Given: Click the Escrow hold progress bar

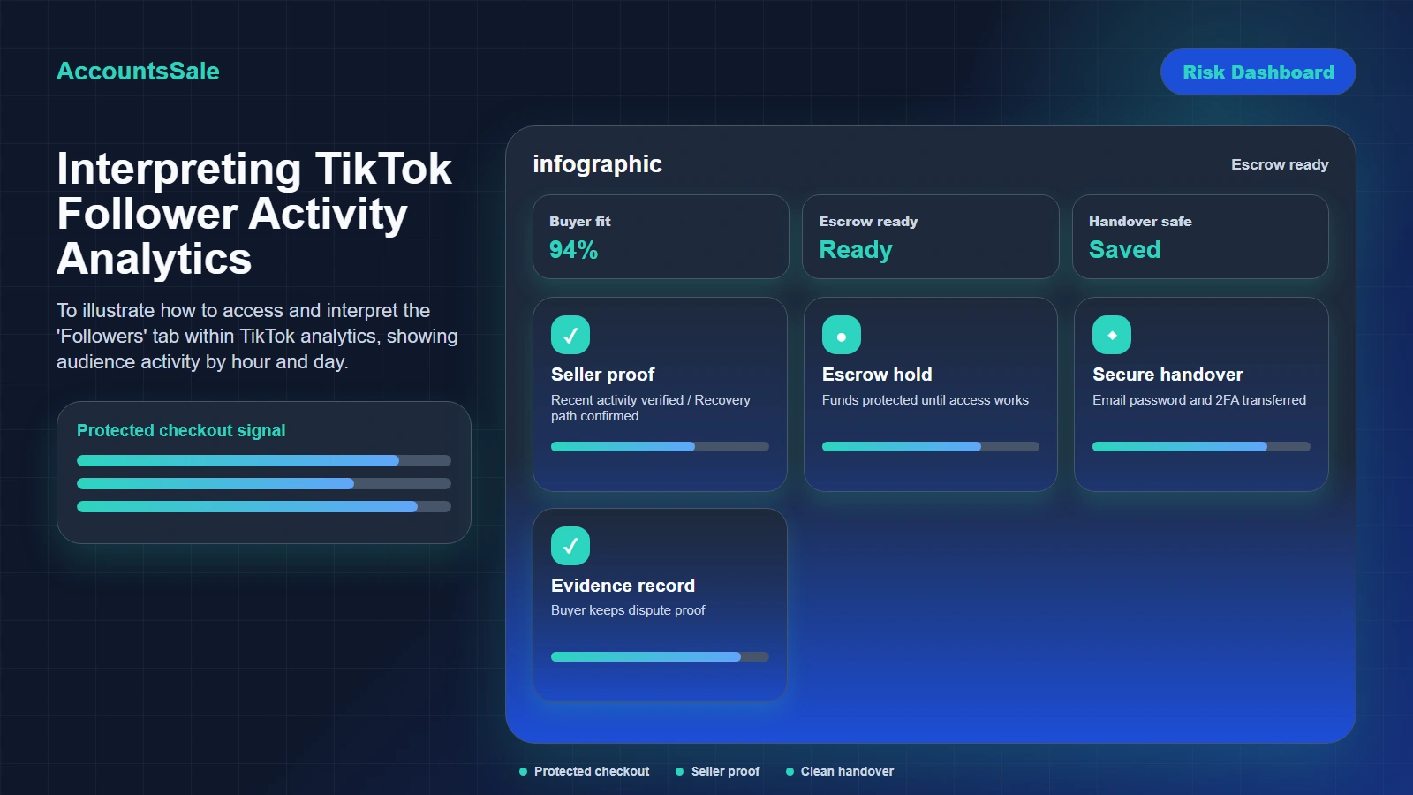Looking at the screenshot, I should tap(931, 447).
